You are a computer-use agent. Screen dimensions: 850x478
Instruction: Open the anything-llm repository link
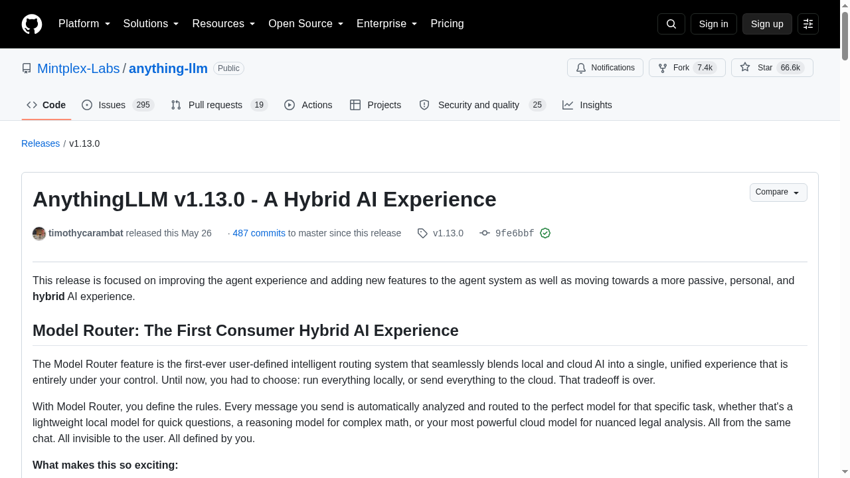168,68
